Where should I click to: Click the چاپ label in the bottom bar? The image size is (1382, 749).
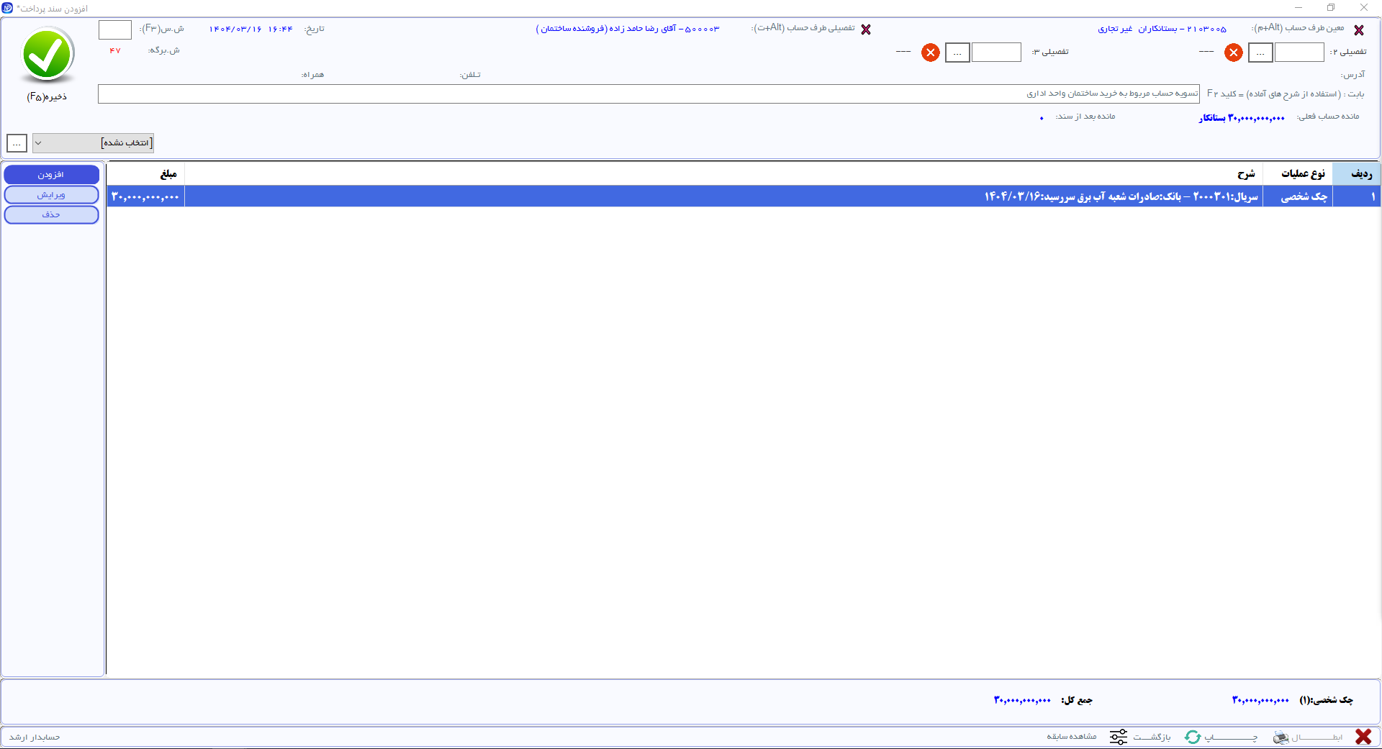point(1231,737)
